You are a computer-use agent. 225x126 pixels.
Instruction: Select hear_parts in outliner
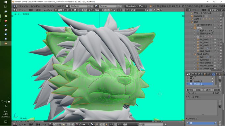point(205,63)
